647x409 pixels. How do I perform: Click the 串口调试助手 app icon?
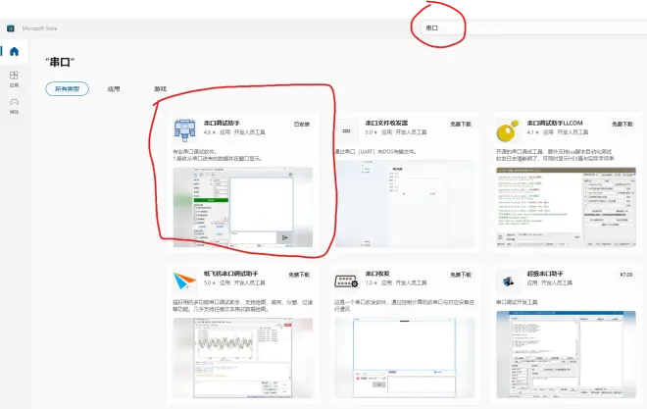(184, 130)
